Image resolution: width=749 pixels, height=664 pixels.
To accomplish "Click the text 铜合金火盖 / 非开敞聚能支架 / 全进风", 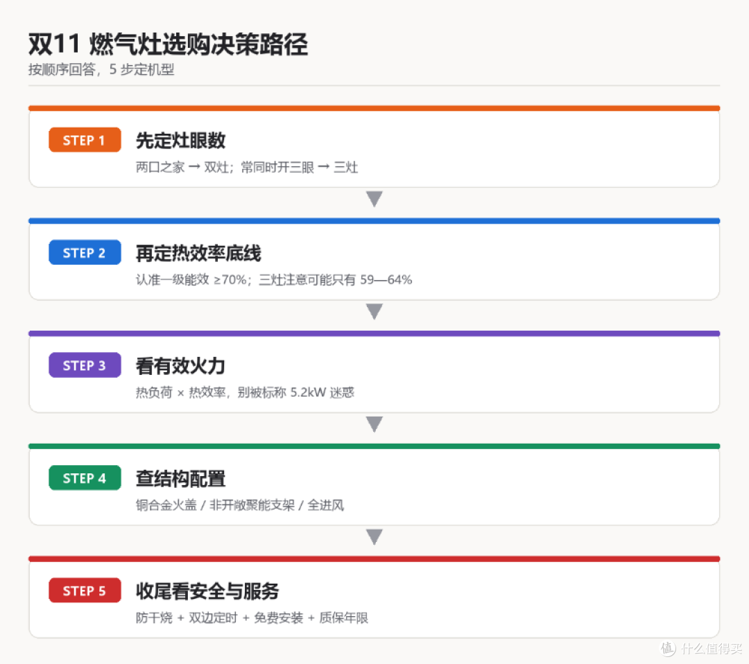I will click(240, 505).
